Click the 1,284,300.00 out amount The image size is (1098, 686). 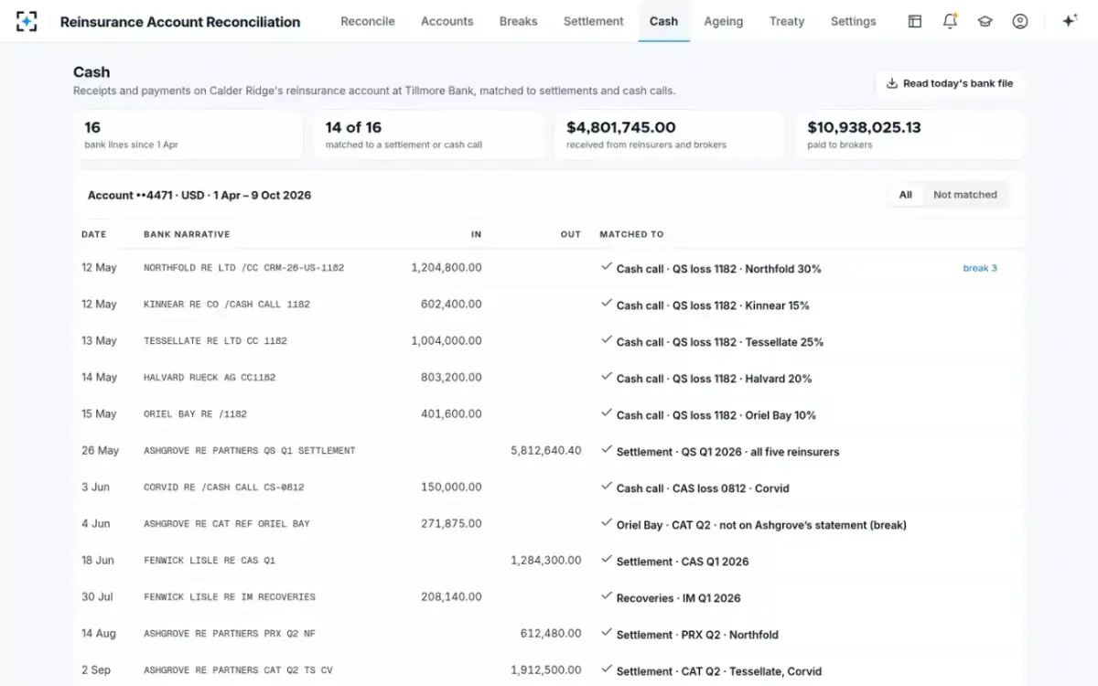tap(546, 561)
